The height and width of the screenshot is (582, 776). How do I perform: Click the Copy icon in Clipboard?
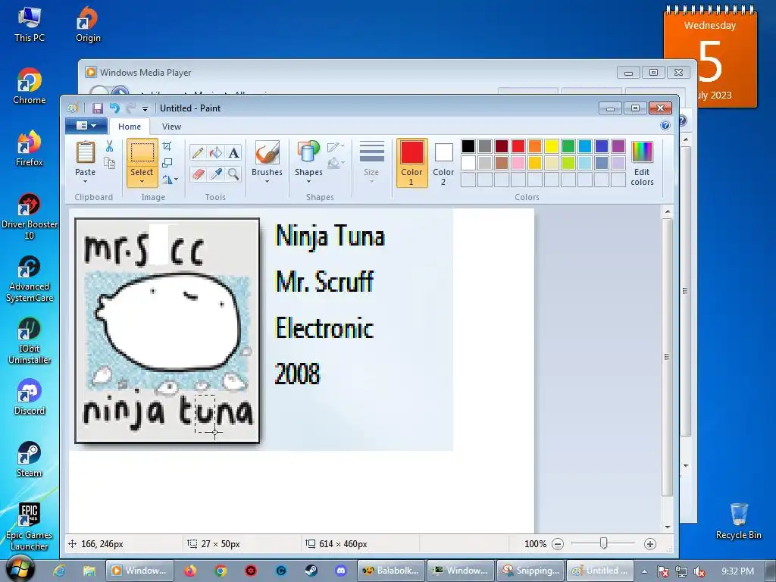pos(109,163)
